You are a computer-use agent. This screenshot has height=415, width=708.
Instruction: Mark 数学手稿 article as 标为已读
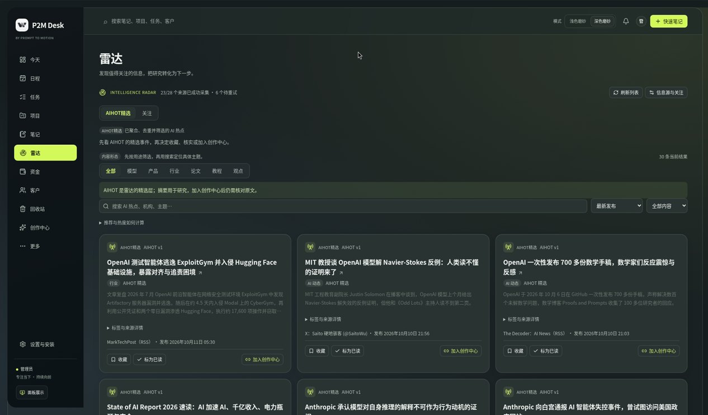tap(546, 351)
